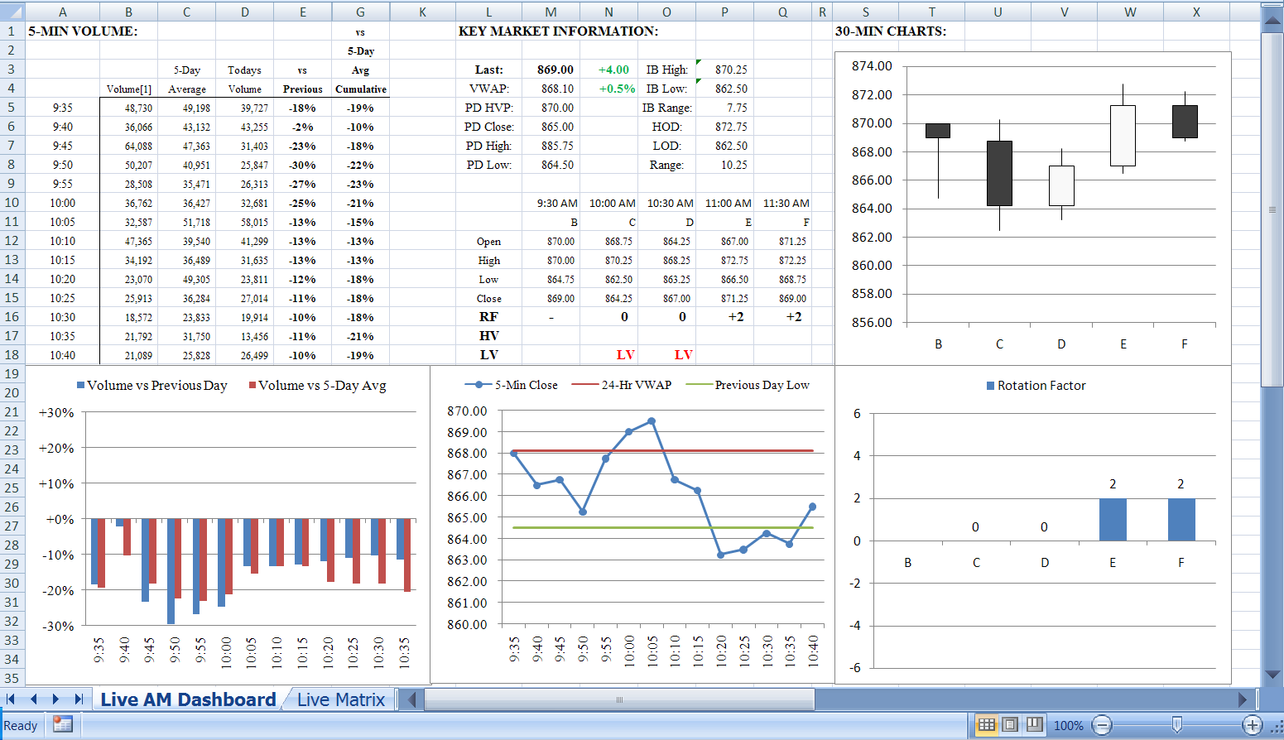Click the vertical split box above scrollbar
1284x740 pixels.
tap(1272, 7)
